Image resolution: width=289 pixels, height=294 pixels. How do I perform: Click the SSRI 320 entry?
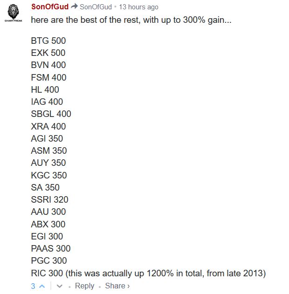tap(49, 199)
